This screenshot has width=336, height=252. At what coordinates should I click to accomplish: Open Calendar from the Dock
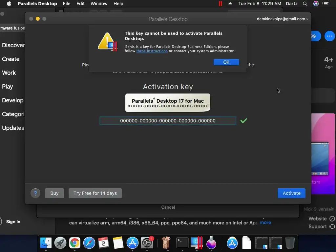(x=103, y=243)
